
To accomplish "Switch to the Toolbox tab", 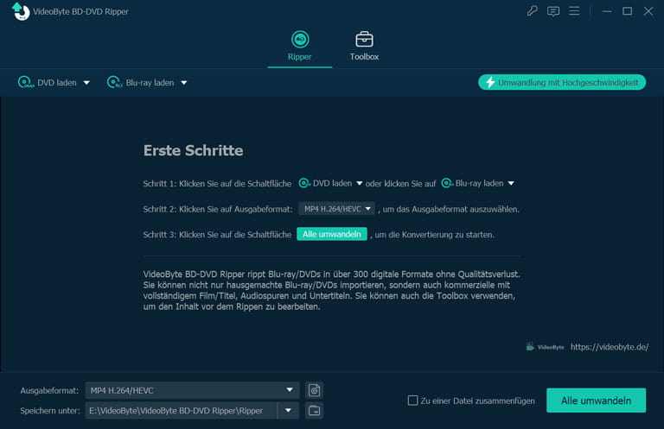I will (364, 46).
